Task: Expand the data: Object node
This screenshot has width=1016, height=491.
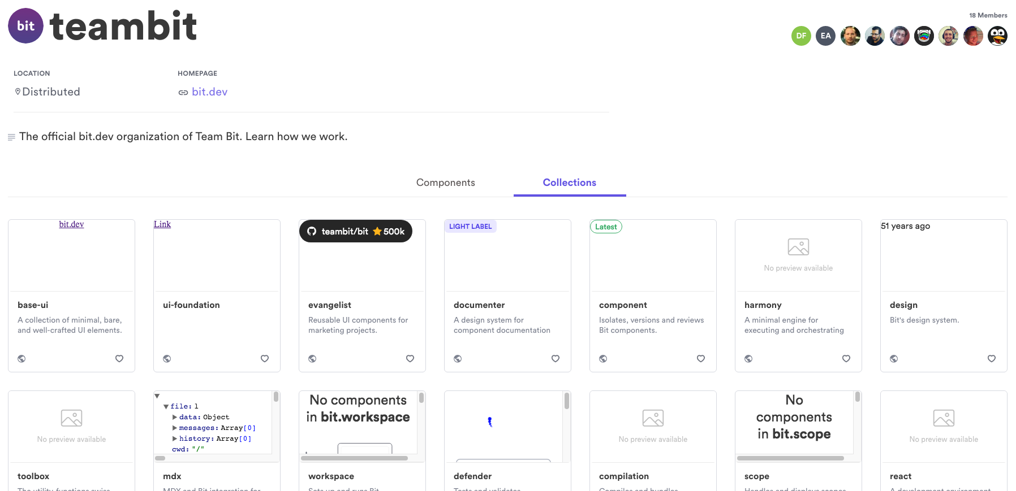Action: tap(175, 417)
